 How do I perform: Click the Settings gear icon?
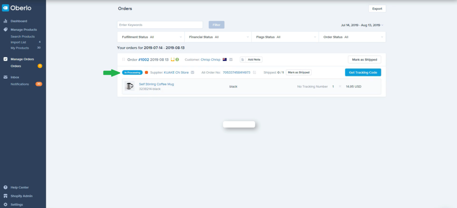5,204
